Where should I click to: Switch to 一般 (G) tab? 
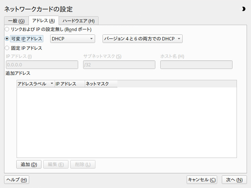tap(16, 21)
